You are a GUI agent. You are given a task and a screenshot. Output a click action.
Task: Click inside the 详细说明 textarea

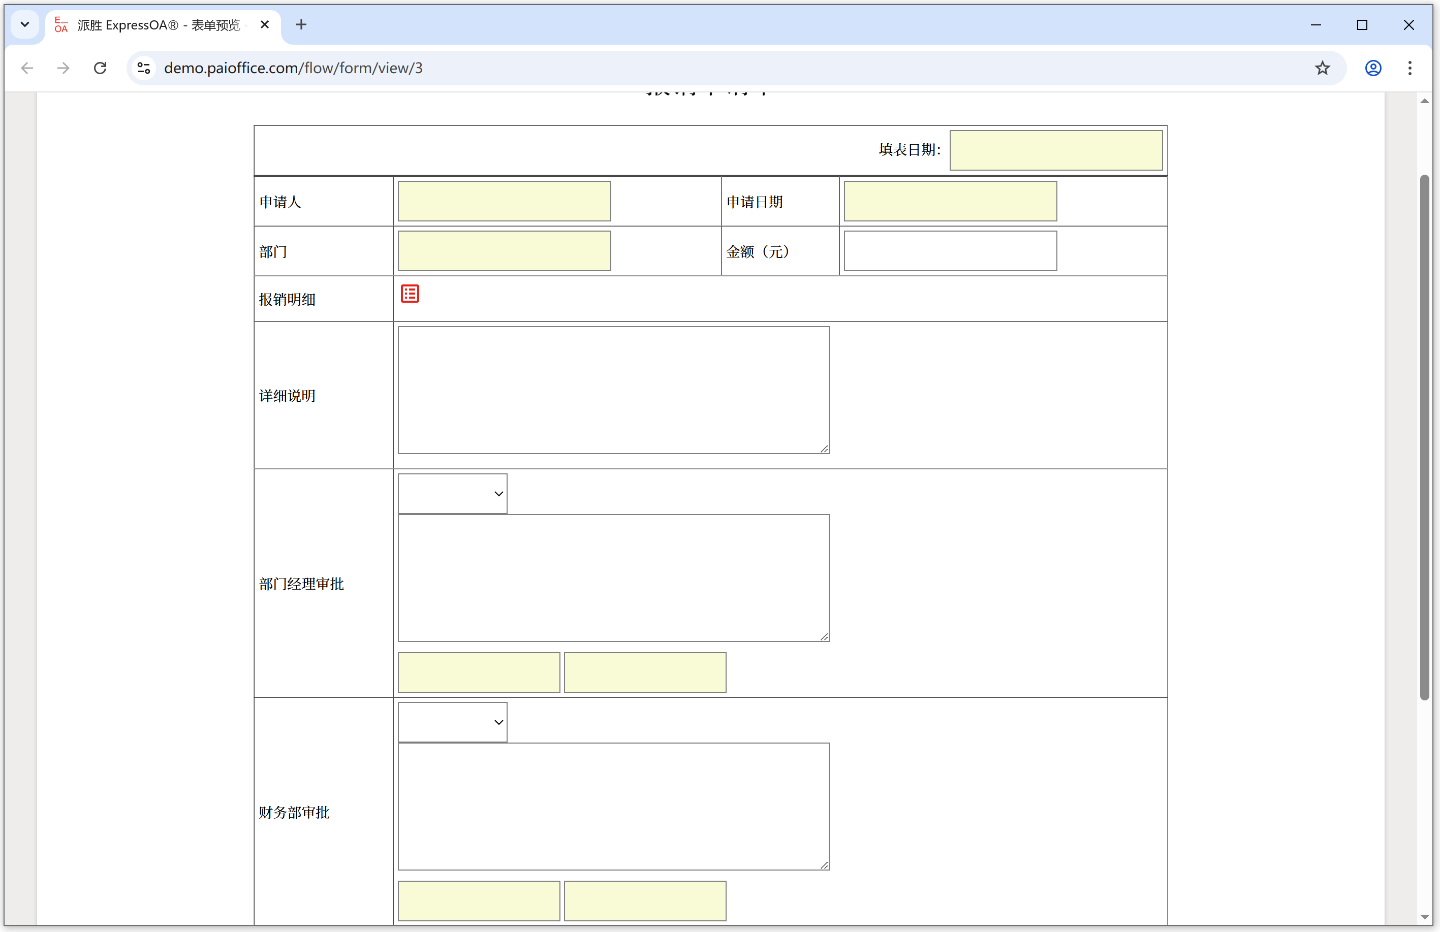pos(613,390)
